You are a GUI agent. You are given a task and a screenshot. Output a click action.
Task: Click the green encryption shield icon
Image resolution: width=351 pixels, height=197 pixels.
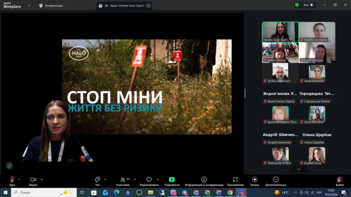297,5
